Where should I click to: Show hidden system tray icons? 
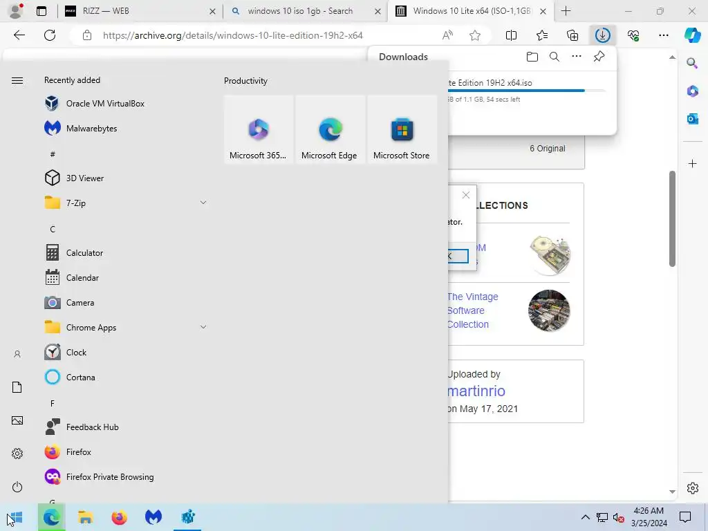point(585,517)
